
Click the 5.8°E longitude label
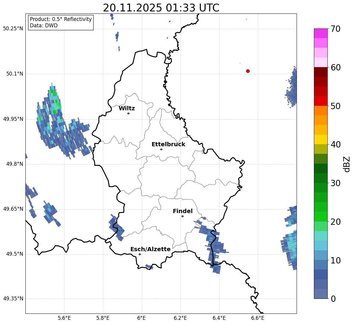pos(103,318)
